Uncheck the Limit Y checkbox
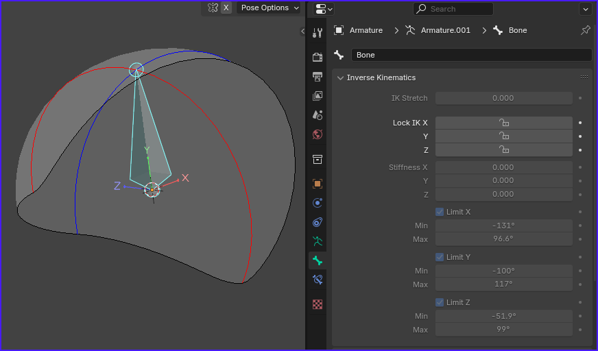This screenshot has width=598, height=351. [440, 257]
